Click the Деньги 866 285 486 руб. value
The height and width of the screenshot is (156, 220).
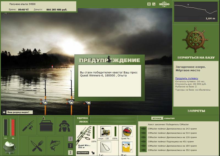(x=57, y=10)
